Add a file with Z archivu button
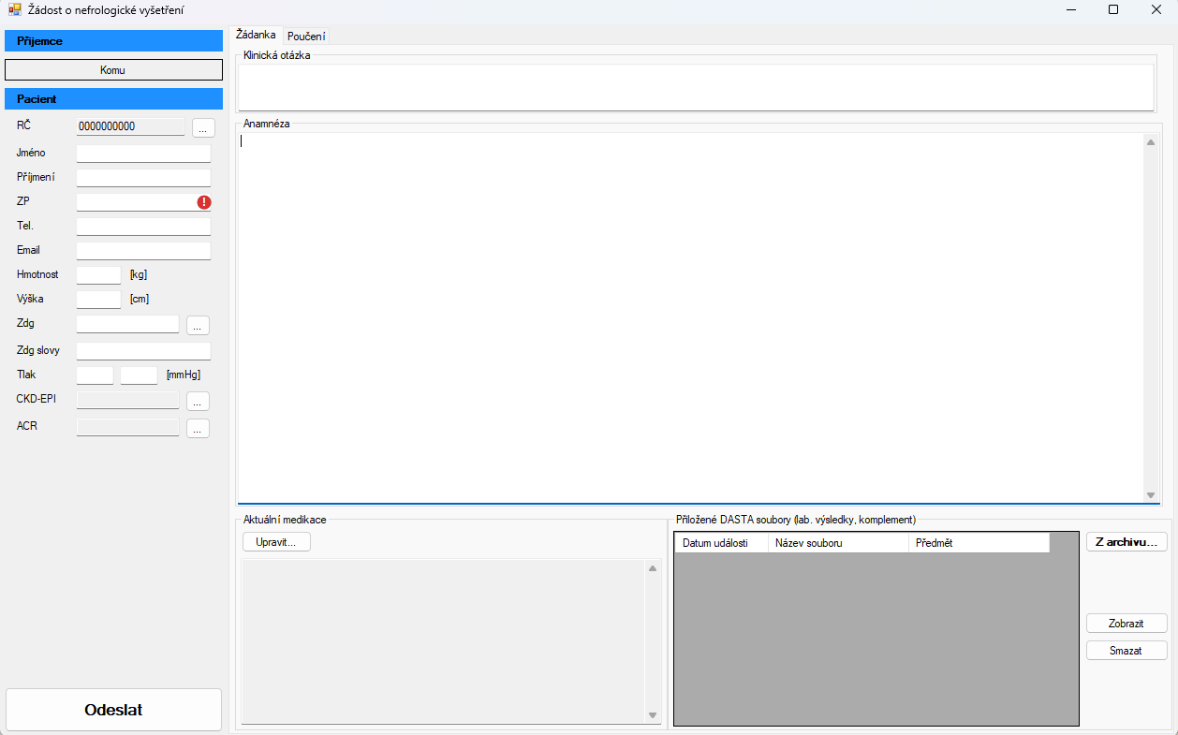The image size is (1178, 735). click(x=1126, y=542)
